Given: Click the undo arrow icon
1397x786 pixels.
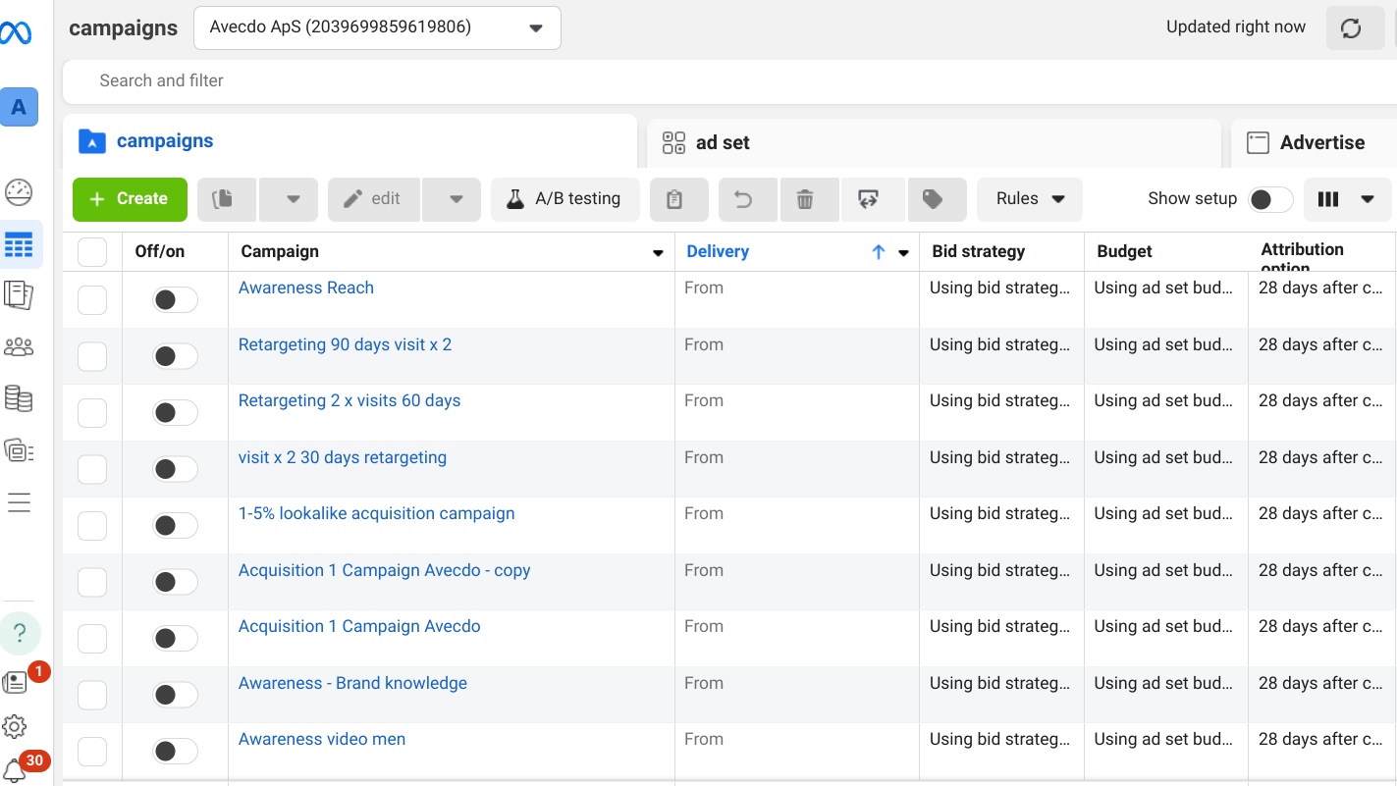Looking at the screenshot, I should click(x=743, y=199).
